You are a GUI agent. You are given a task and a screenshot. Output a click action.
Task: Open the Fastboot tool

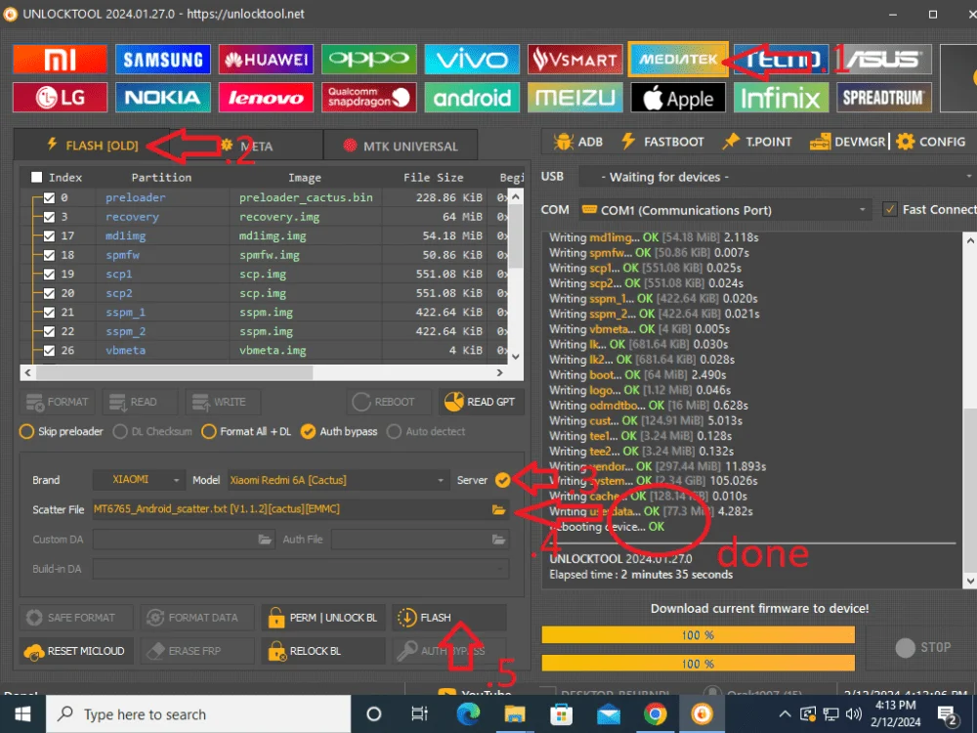662,142
